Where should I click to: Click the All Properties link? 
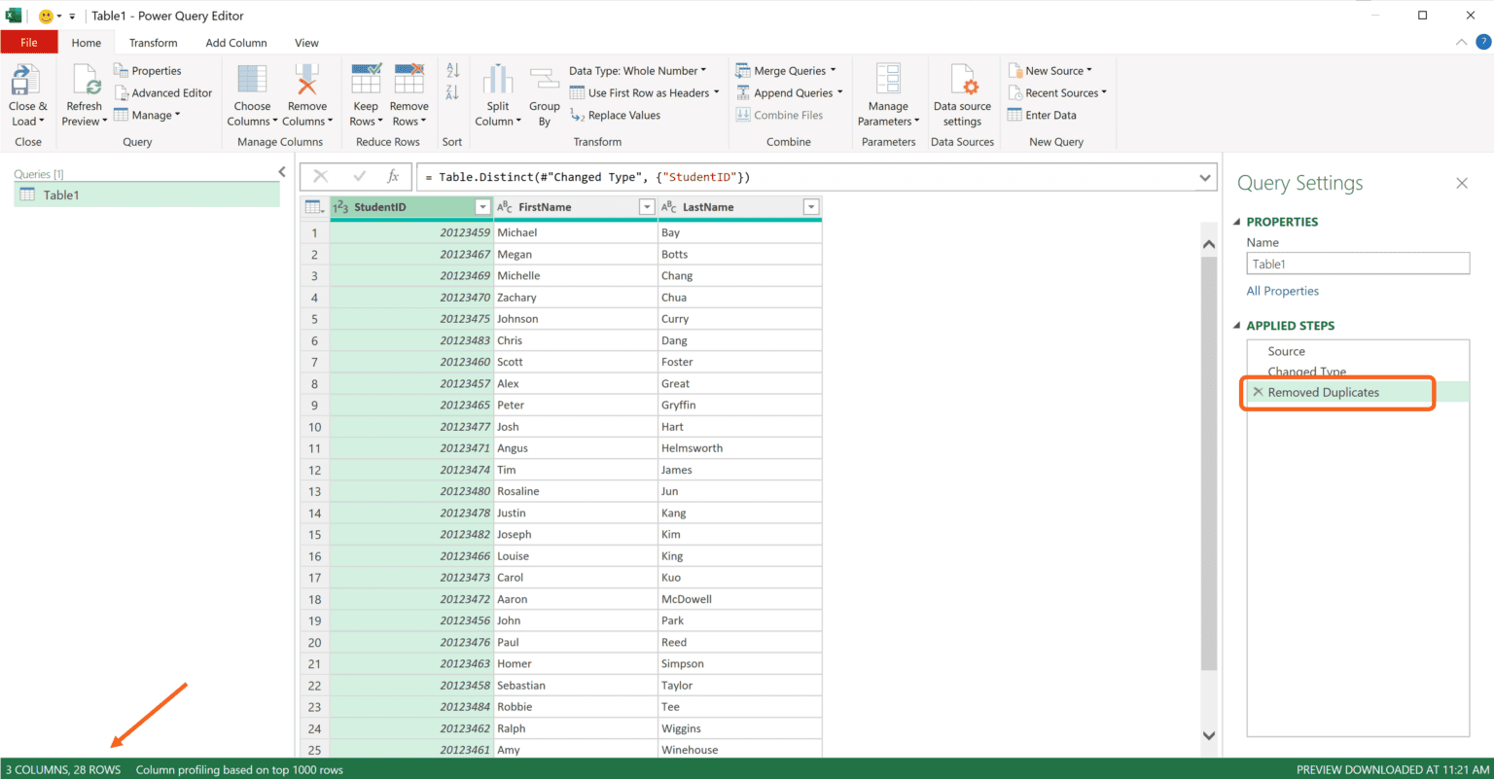[x=1282, y=290]
